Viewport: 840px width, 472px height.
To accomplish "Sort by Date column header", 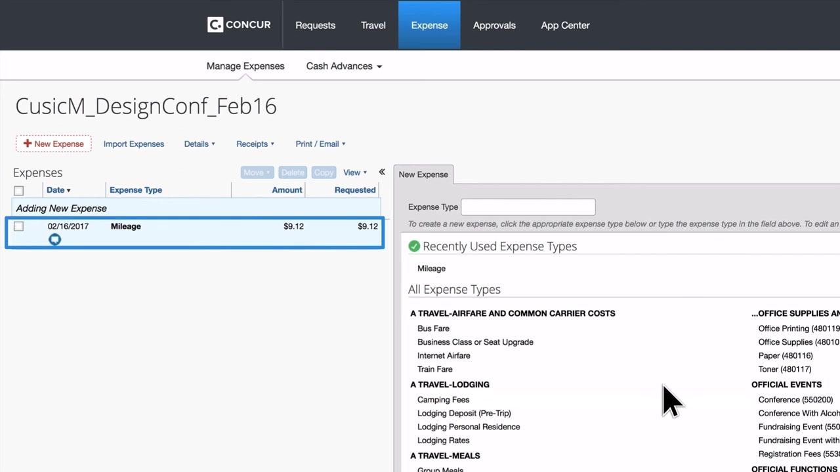I will coord(58,190).
